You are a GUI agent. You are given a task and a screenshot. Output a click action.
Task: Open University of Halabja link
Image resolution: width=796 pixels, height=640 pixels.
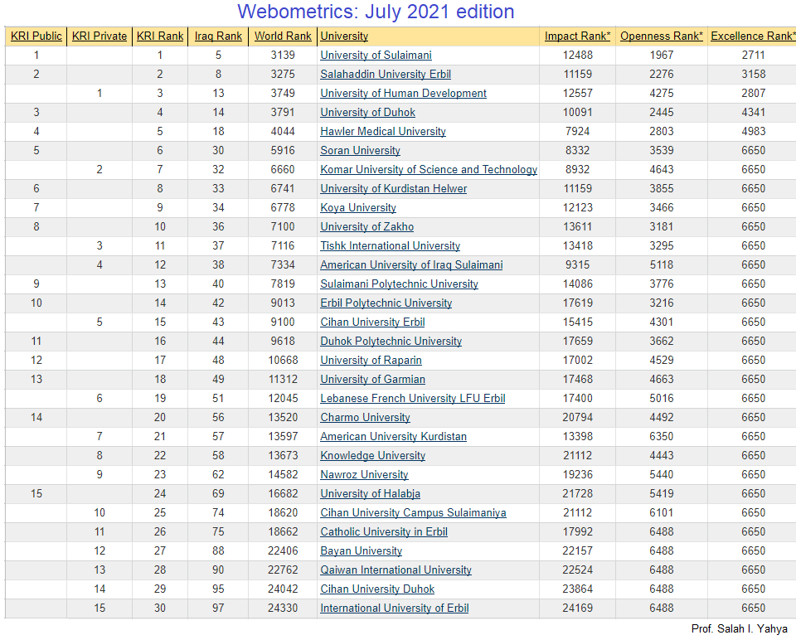pos(370,494)
